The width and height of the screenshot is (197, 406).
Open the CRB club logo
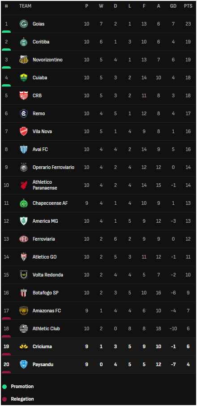coord(24,95)
